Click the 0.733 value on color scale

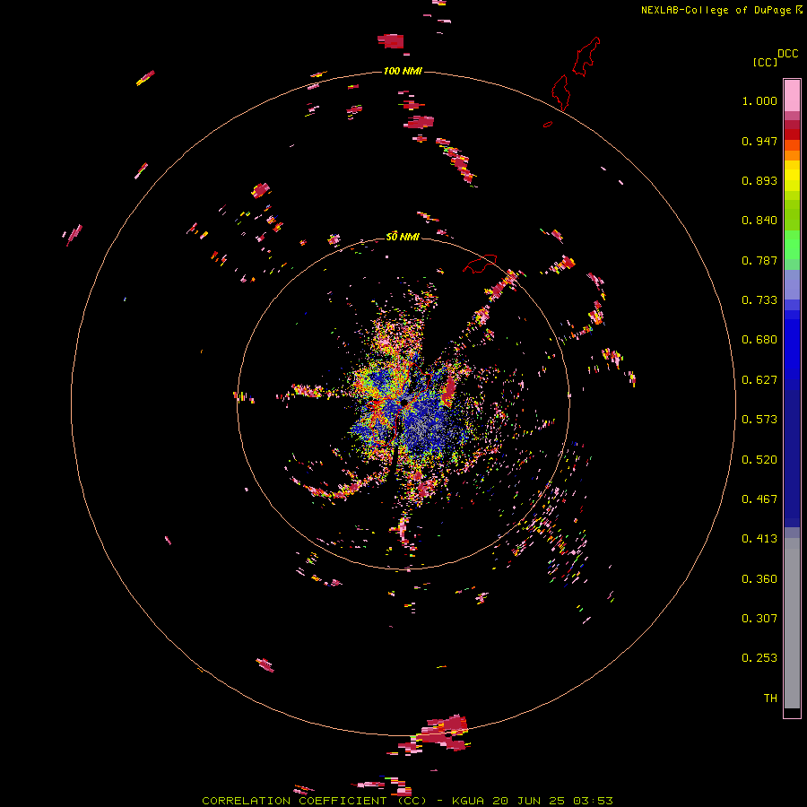tap(759, 300)
